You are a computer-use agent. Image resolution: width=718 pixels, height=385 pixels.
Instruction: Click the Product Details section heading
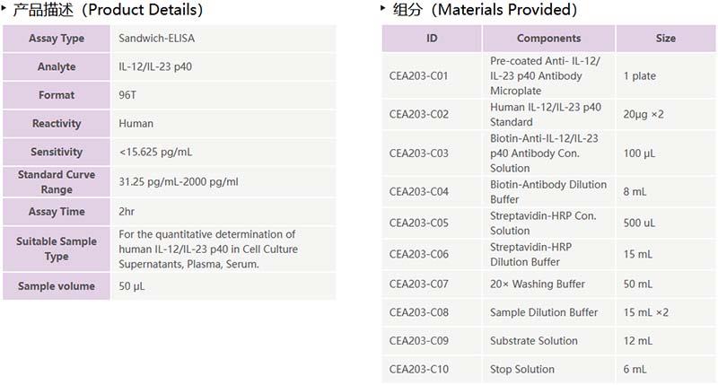click(108, 10)
